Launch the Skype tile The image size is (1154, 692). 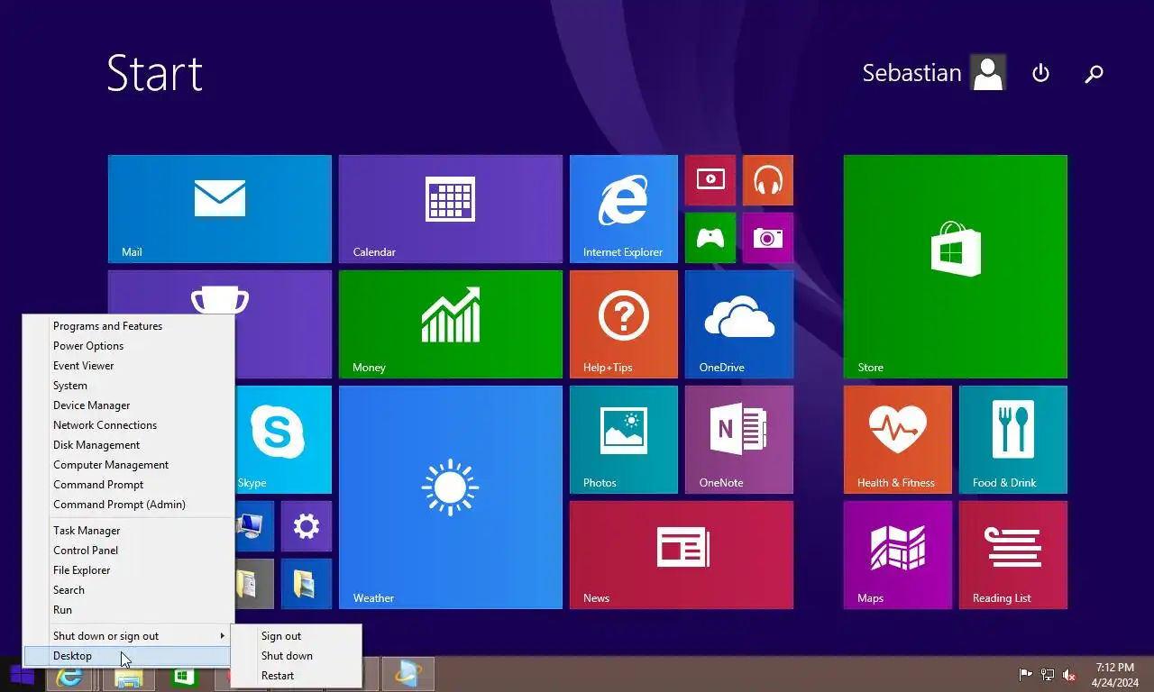click(283, 440)
